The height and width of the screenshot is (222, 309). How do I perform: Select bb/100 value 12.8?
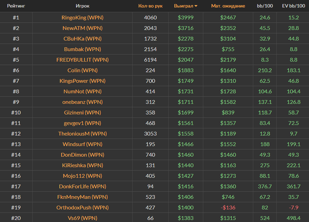265,134
